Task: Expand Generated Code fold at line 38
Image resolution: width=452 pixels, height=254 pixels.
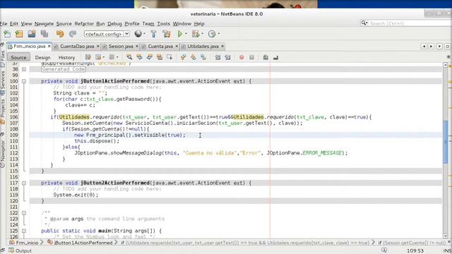Action: click(24, 69)
